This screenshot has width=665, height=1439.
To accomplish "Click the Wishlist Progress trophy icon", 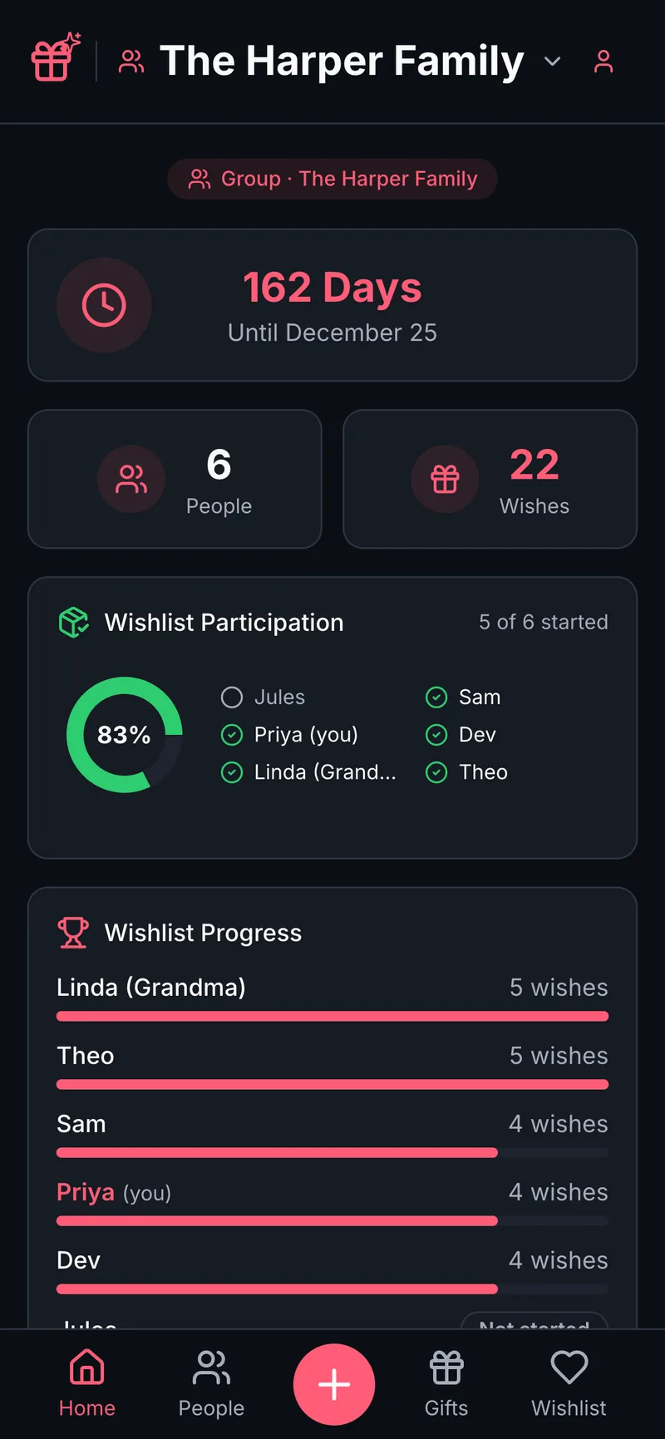I will coord(72,933).
